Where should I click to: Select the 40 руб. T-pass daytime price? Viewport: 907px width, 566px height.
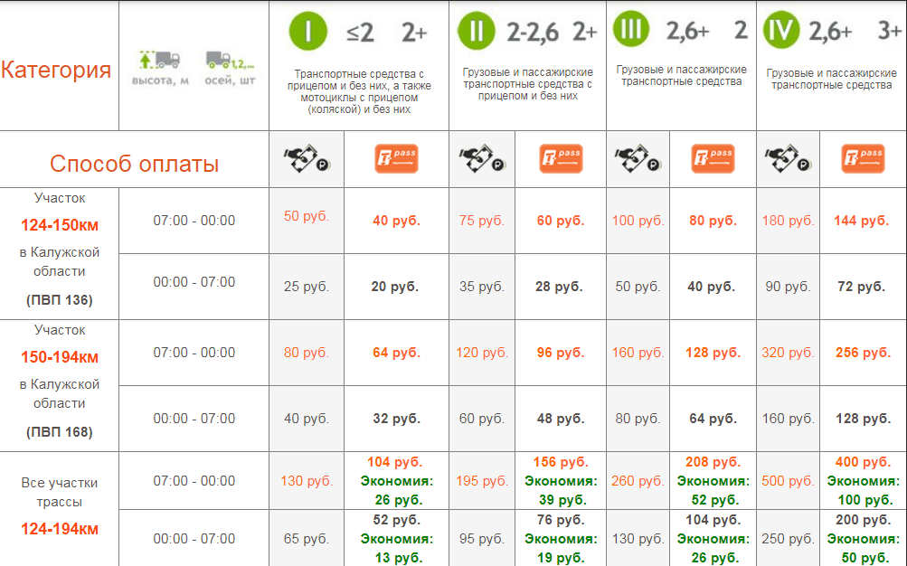pyautogui.click(x=396, y=221)
